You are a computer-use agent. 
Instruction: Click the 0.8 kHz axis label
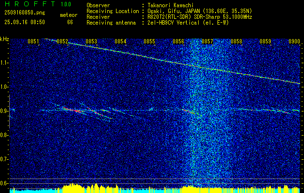3,135
